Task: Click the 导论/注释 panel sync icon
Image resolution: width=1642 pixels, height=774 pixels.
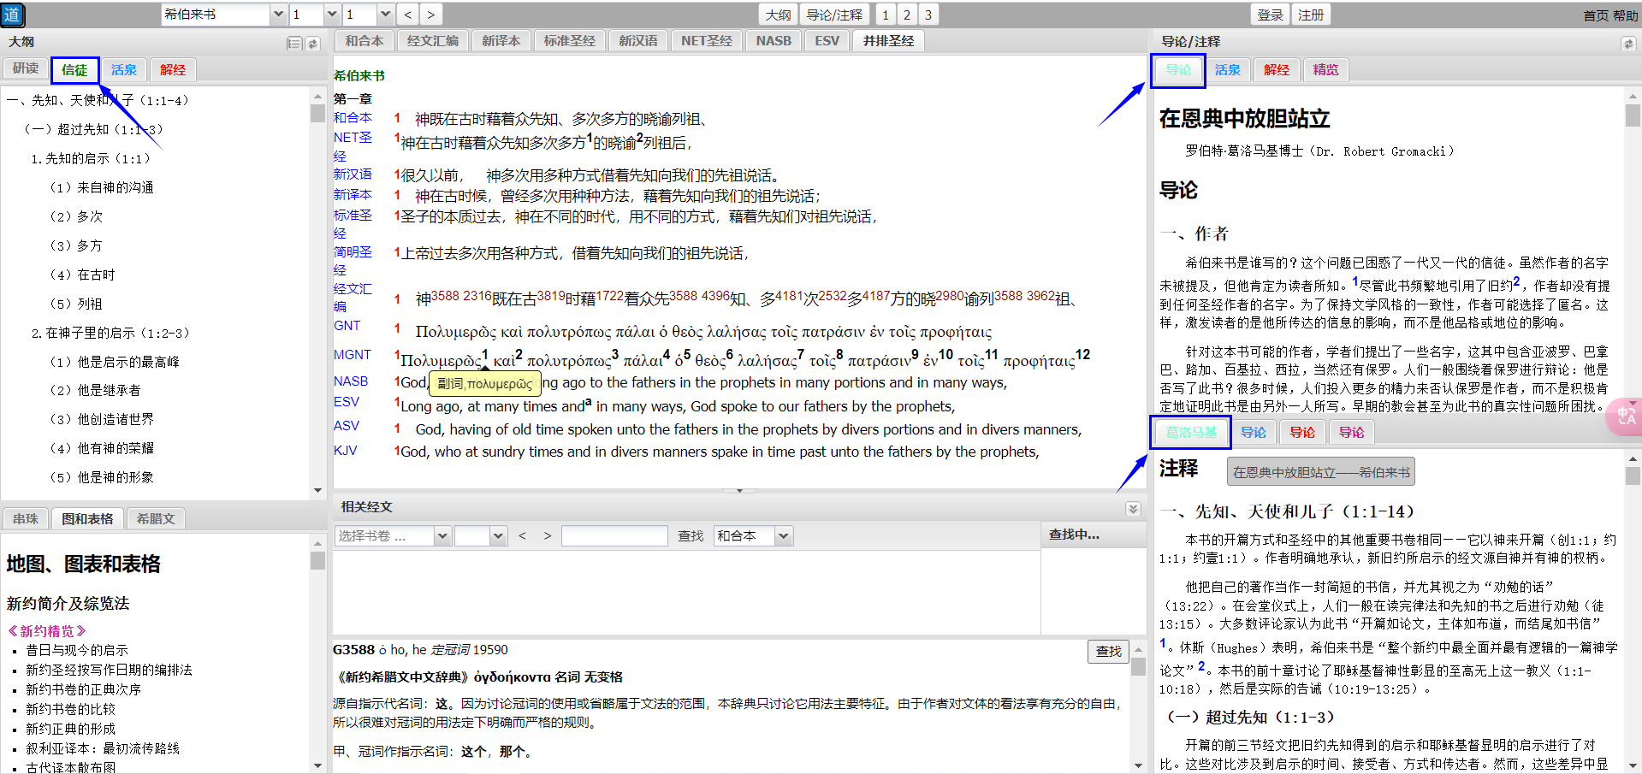Action: [1627, 43]
